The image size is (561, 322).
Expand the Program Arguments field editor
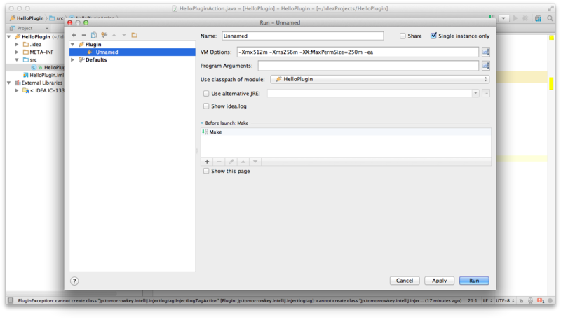click(x=485, y=66)
